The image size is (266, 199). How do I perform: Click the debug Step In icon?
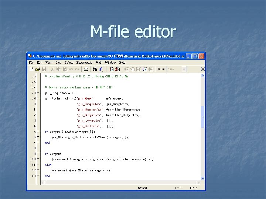point(133,69)
